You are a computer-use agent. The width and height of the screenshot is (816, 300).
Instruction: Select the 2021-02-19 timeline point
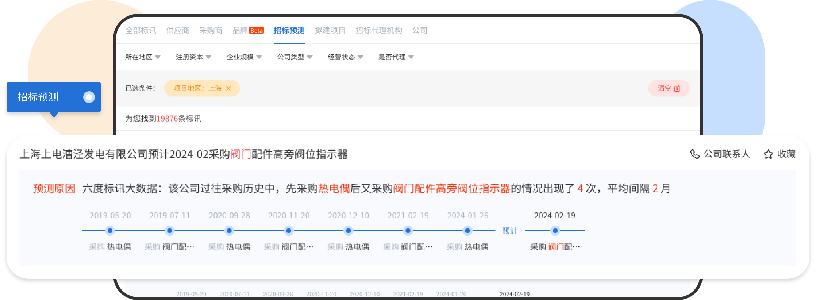pos(408,231)
